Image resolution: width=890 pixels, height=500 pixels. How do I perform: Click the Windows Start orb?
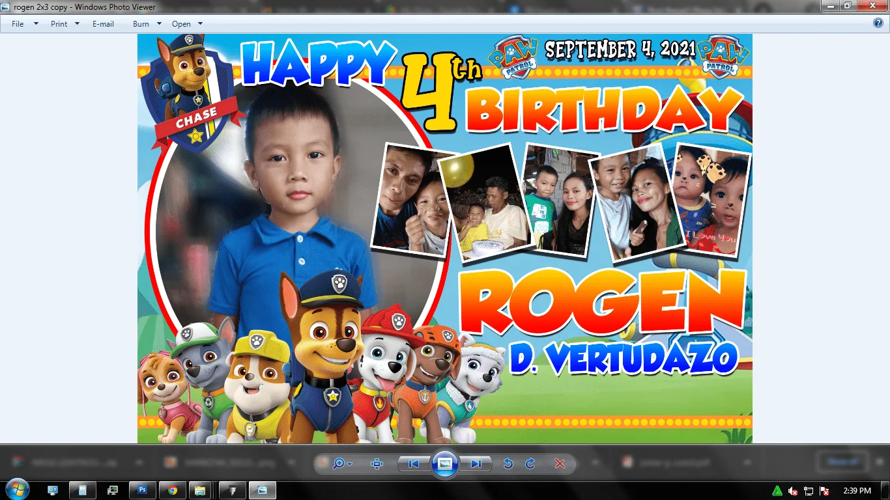(17, 490)
